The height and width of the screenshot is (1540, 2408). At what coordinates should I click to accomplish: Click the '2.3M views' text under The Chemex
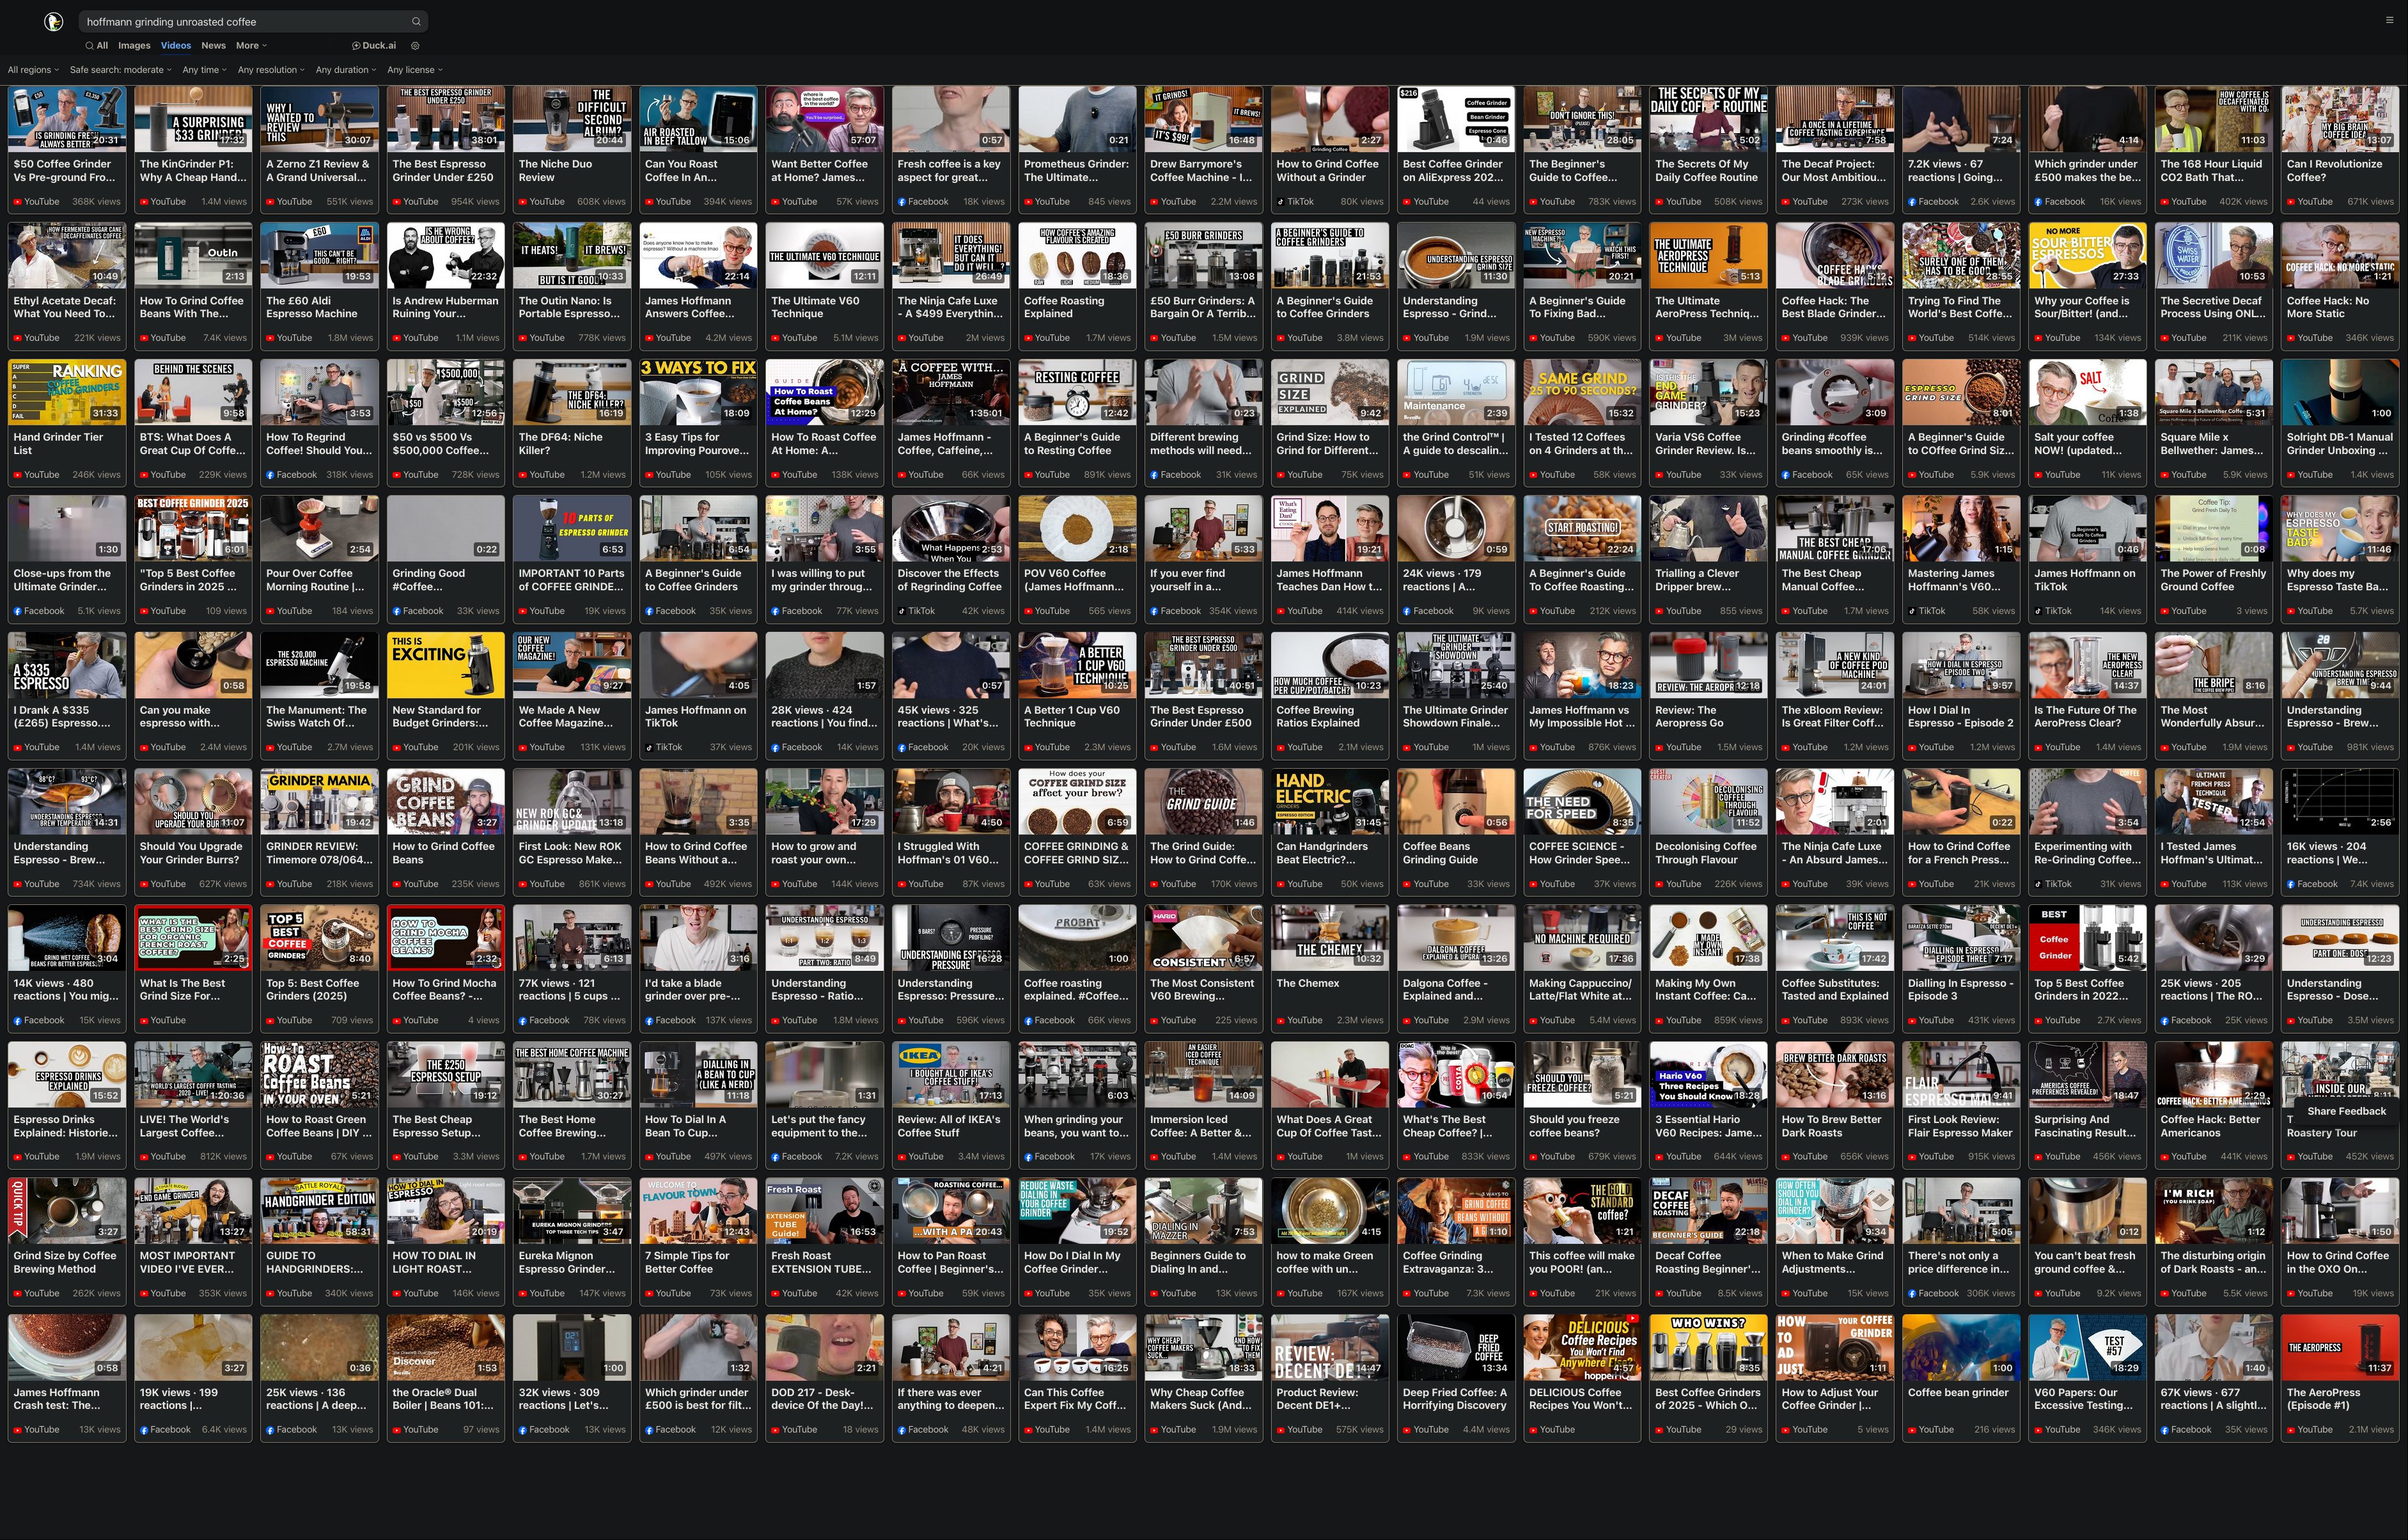[1360, 1021]
